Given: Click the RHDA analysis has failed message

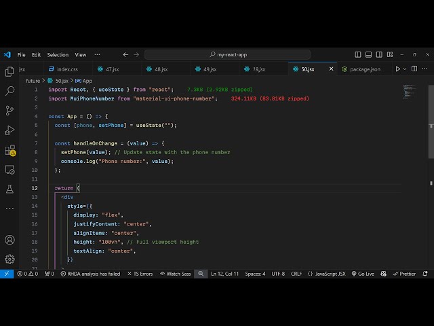Looking at the screenshot, I should pyautogui.click(x=90, y=274).
